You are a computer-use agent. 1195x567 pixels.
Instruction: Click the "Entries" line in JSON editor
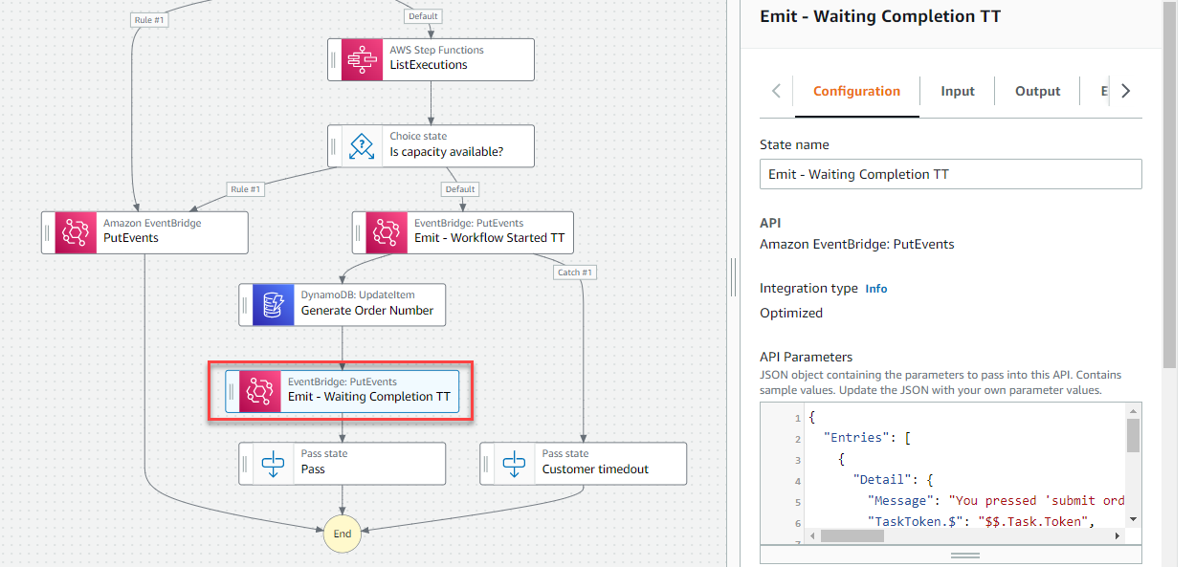(x=867, y=439)
